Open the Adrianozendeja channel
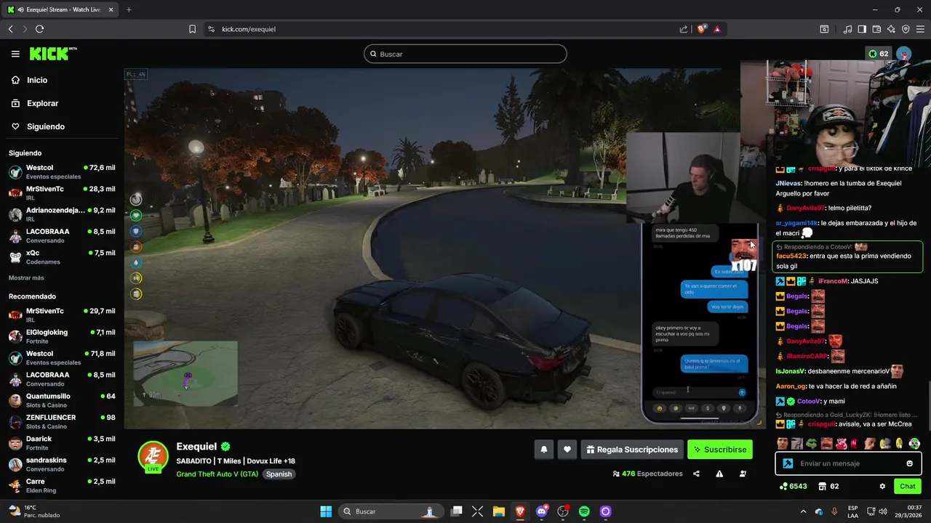Screen dimensions: 931x523 click(x=61, y=214)
